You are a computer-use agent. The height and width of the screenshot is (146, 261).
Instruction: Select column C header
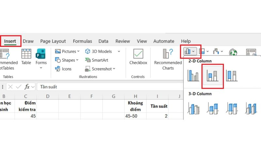click(26, 96)
